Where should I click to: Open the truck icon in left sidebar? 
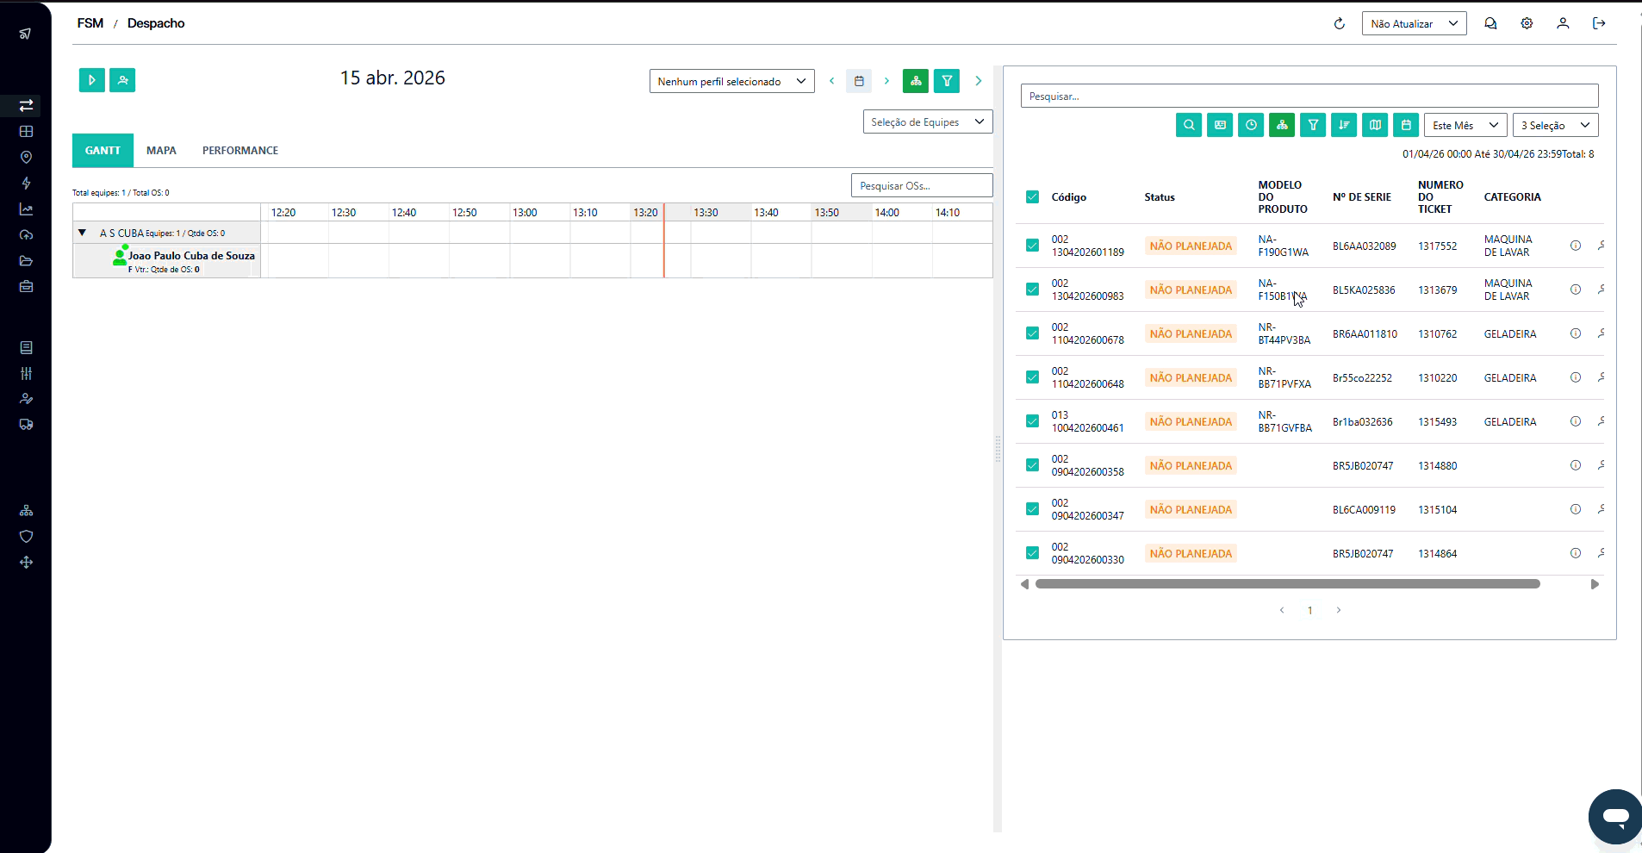[x=27, y=425]
